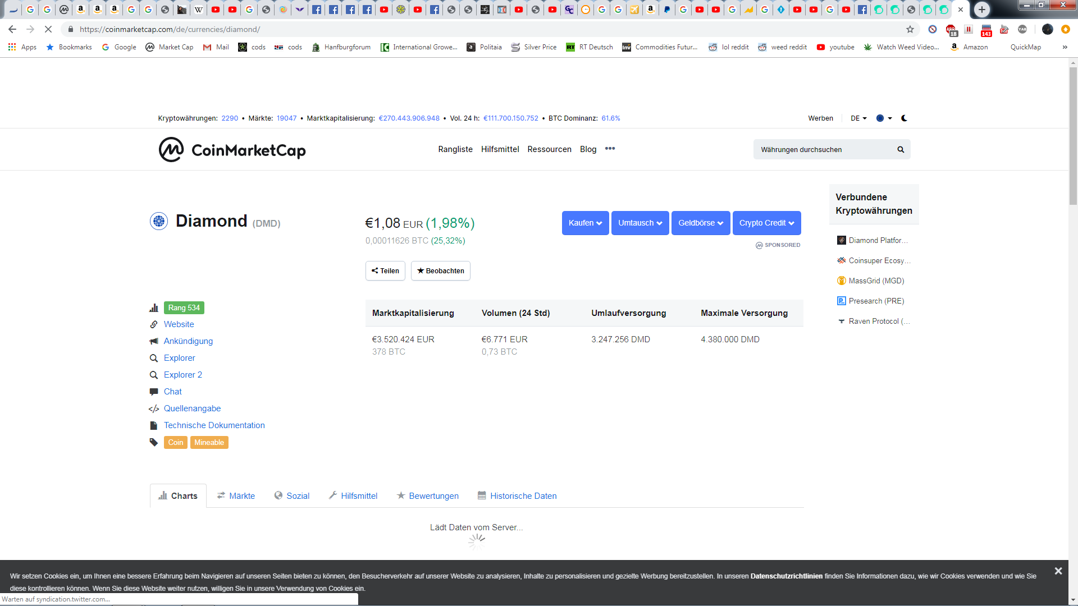Open the currency selector dropdown
This screenshot has height=606, width=1078.
pos(884,118)
